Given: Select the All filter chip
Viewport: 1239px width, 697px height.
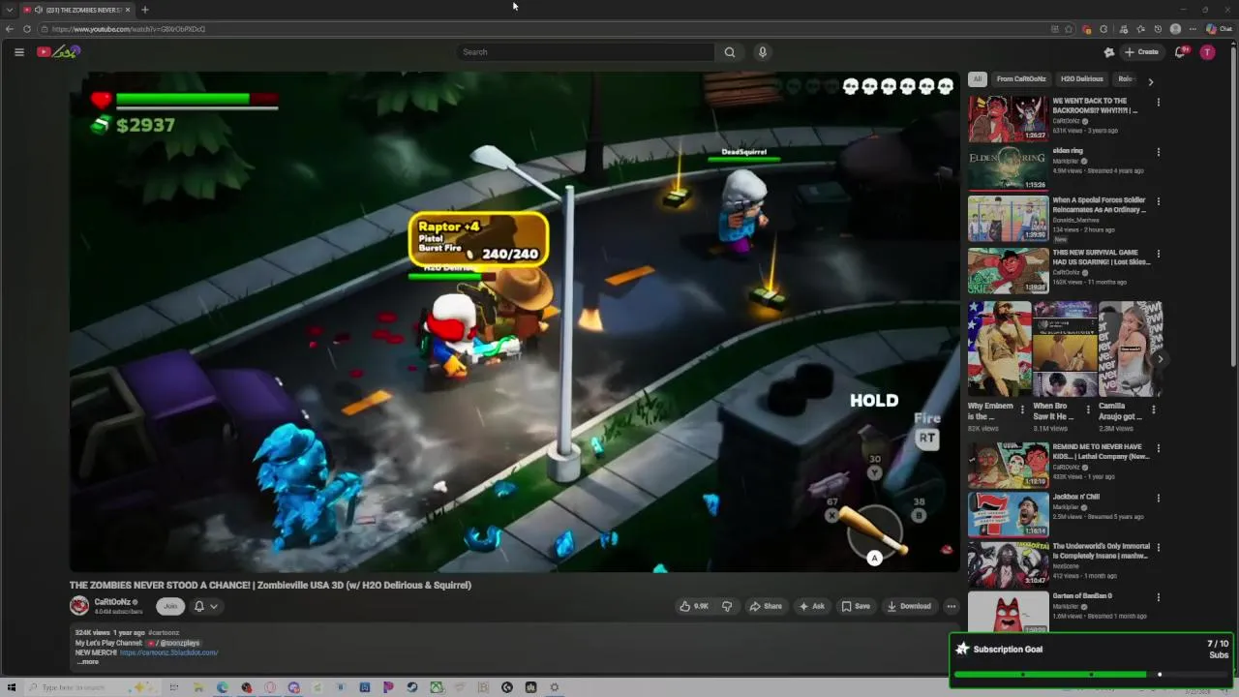Looking at the screenshot, I should pyautogui.click(x=978, y=79).
